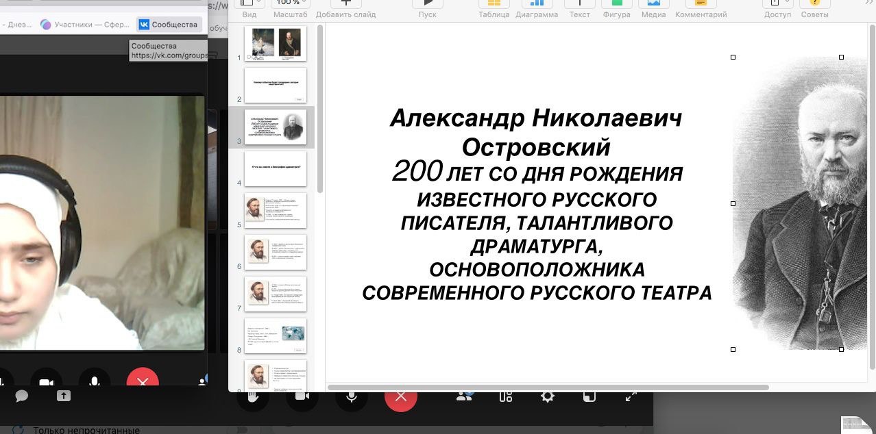Click the text 200 ЛЕТ СО ДНЯ РОЖДЕНИЯ
The image size is (876, 434).
point(537,172)
